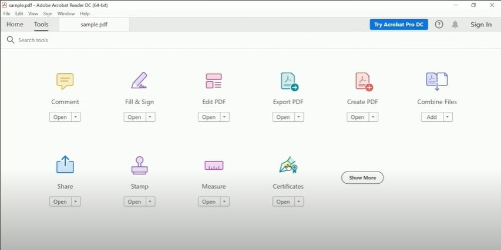This screenshot has width=501, height=250.
Task: Open the Window menu
Action: click(66, 13)
